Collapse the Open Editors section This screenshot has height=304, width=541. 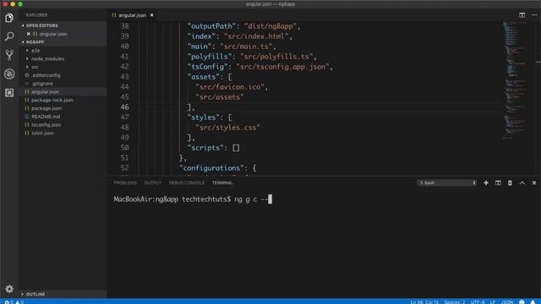(x=41, y=25)
